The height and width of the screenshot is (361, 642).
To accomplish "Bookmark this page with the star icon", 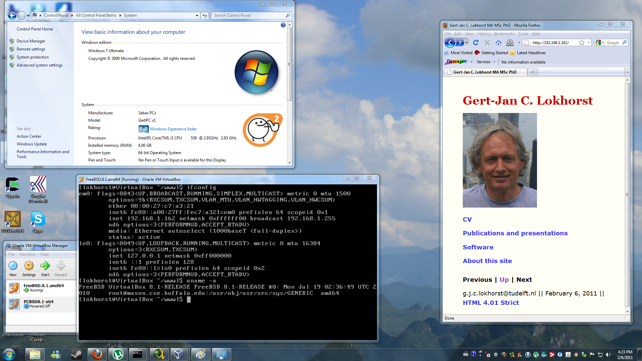I will click(x=582, y=42).
